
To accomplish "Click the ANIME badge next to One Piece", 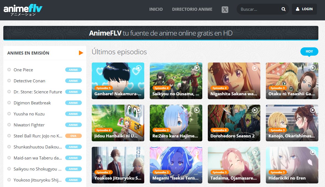I will pyautogui.click(x=74, y=70).
